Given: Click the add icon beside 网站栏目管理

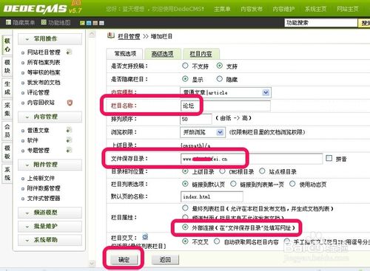Looking at the screenshot, I should (69, 52).
